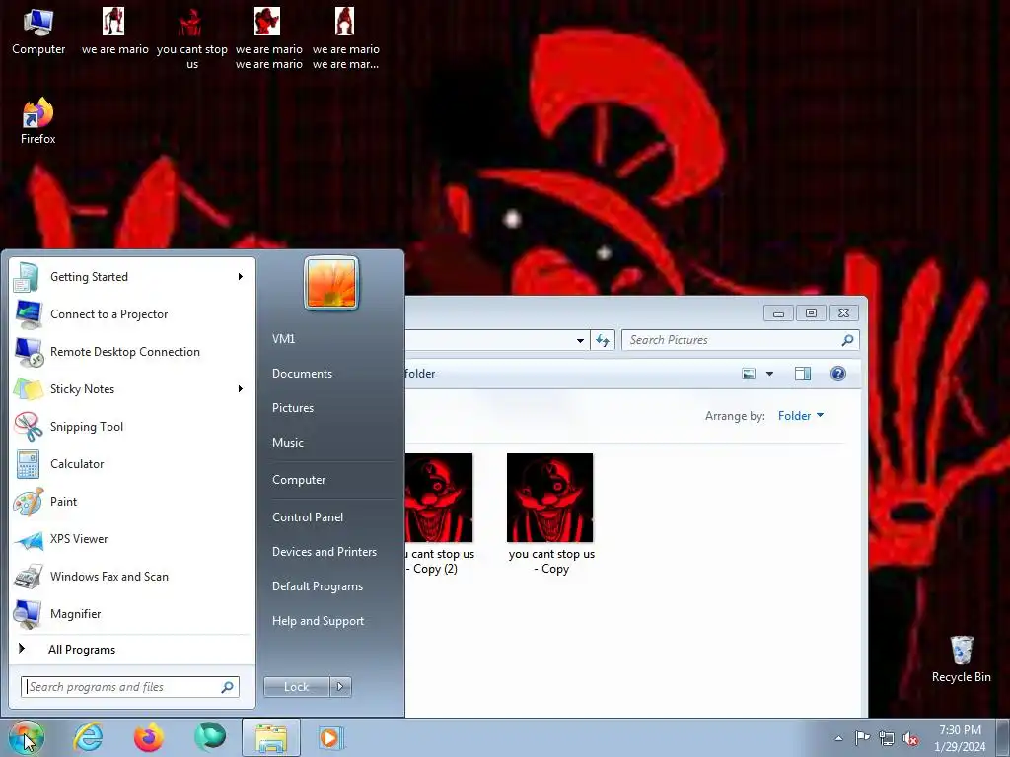This screenshot has height=757, width=1010.
Task: Click the muted volume tray icon
Action: pyautogui.click(x=910, y=738)
